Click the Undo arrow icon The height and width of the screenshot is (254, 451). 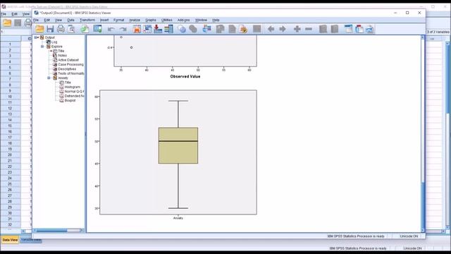click(x=111, y=29)
